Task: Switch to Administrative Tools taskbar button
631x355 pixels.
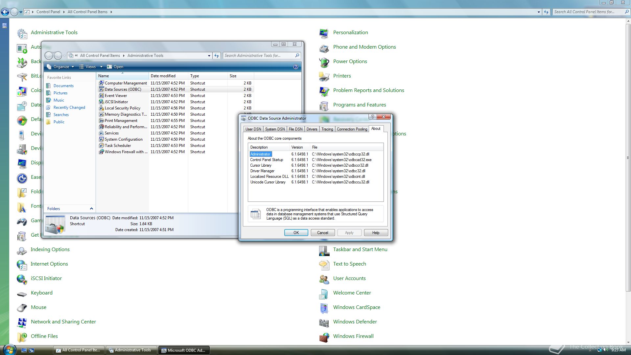Action: 131,350
